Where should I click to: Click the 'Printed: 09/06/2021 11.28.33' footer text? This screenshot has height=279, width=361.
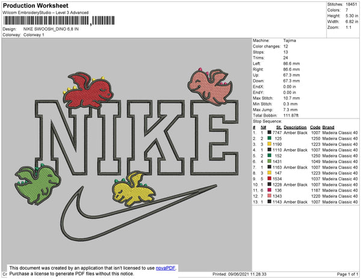point(239,274)
